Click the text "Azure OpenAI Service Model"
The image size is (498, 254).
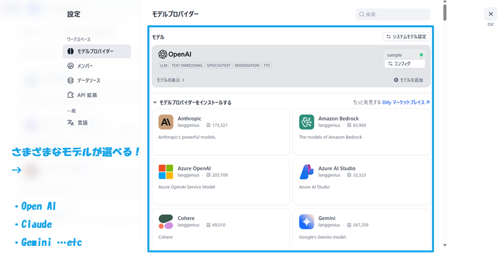187,187
